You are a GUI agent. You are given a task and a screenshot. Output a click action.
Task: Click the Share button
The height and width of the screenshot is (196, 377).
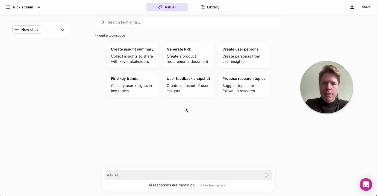366,7
